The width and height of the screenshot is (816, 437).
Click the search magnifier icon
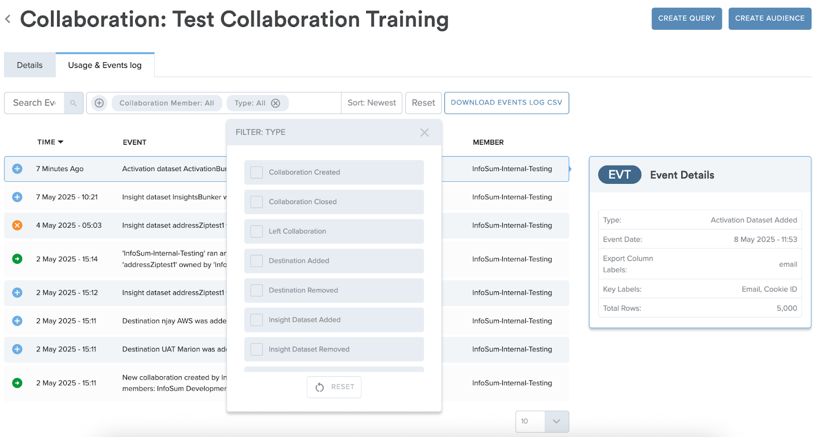click(x=73, y=103)
